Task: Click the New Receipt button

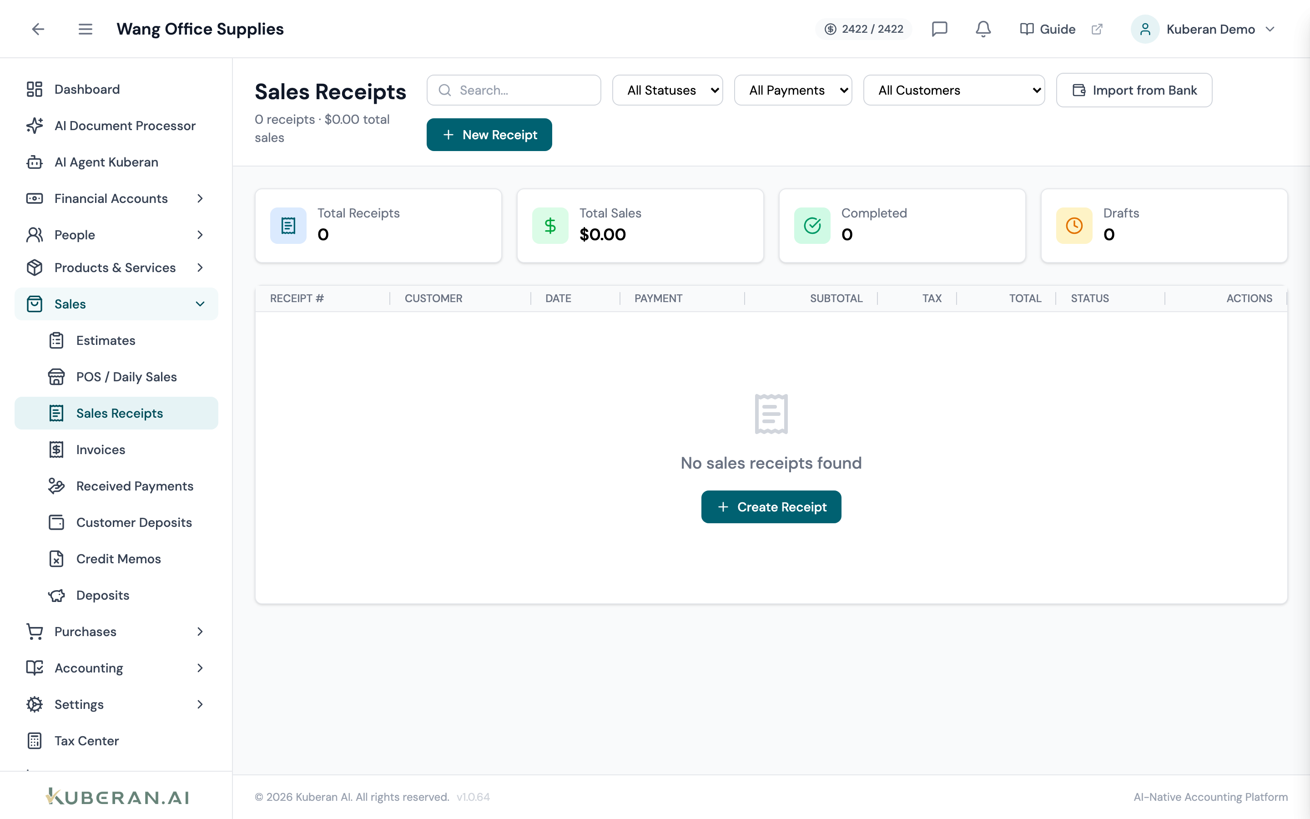Action: point(489,134)
